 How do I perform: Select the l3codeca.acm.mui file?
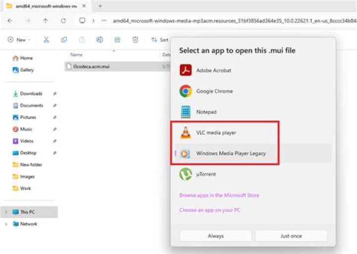[x=117, y=66]
